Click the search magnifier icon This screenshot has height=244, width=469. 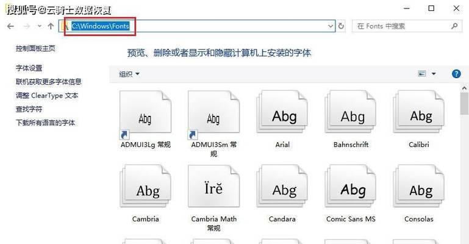point(454,26)
